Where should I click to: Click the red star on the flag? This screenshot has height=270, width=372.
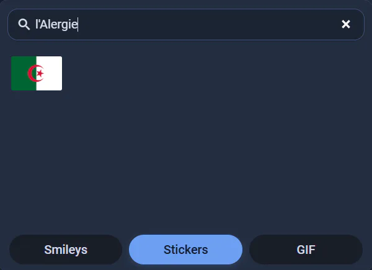point(40,73)
